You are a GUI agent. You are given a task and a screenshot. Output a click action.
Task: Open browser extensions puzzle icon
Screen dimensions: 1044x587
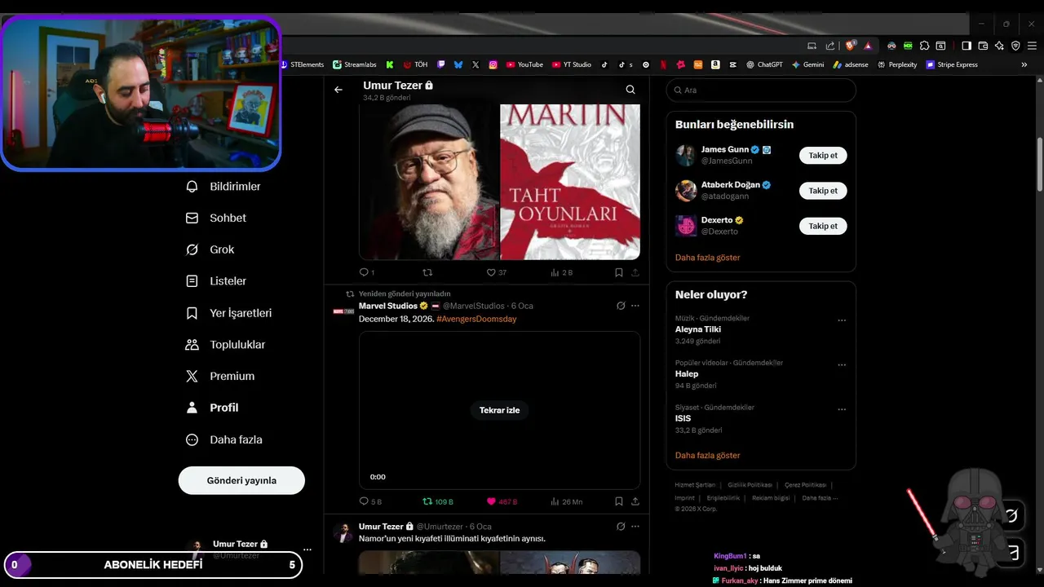tap(924, 46)
